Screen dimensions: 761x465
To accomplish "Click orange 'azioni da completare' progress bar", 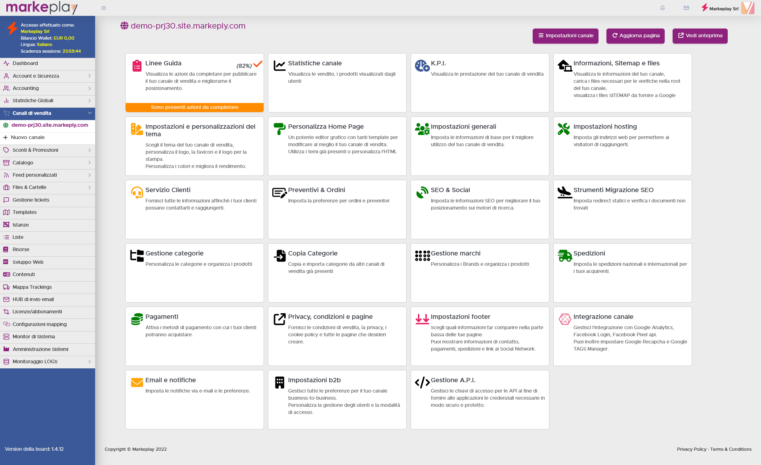I will (194, 107).
